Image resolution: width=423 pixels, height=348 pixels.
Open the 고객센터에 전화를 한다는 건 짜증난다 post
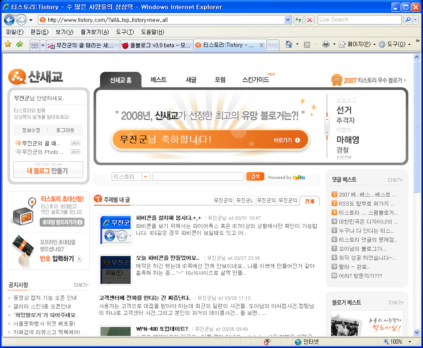(144, 298)
